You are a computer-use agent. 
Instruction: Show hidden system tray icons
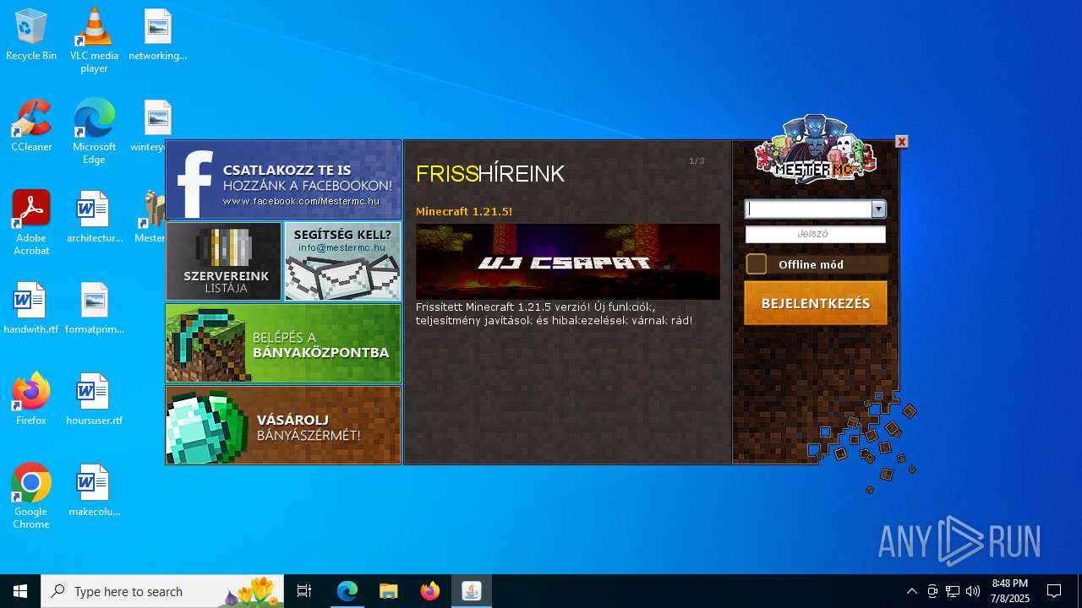pyautogui.click(x=911, y=591)
